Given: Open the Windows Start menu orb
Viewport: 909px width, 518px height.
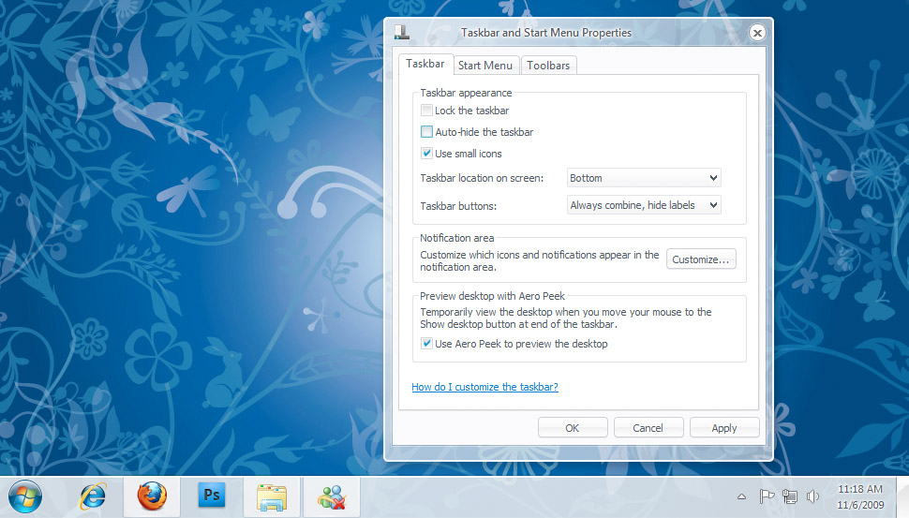Looking at the screenshot, I should 24,496.
